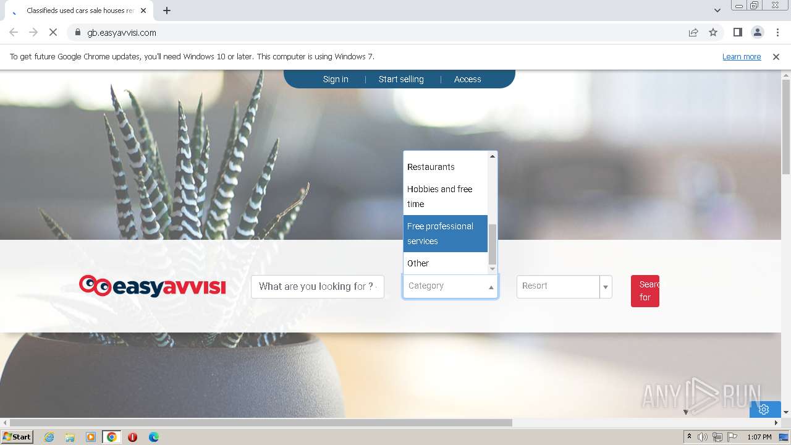Image resolution: width=791 pixels, height=445 pixels.
Task: Open the volume speaker tray icon
Action: 703,437
